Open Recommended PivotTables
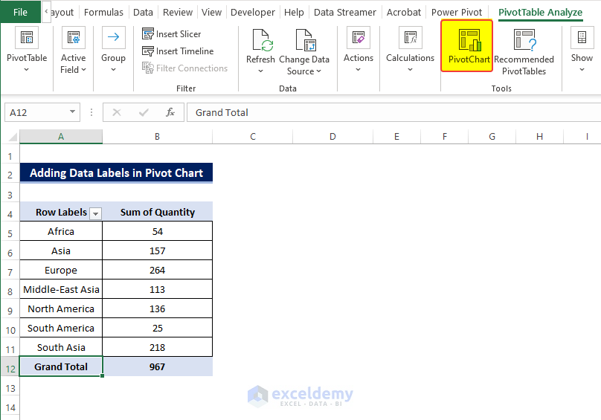This screenshot has height=420, width=601. pyautogui.click(x=524, y=52)
